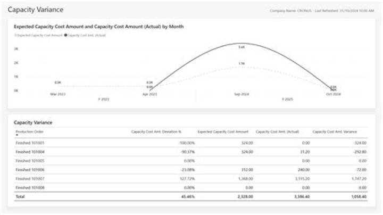Click the Capacity Variance page title
383x215 pixels.
coord(35,10)
